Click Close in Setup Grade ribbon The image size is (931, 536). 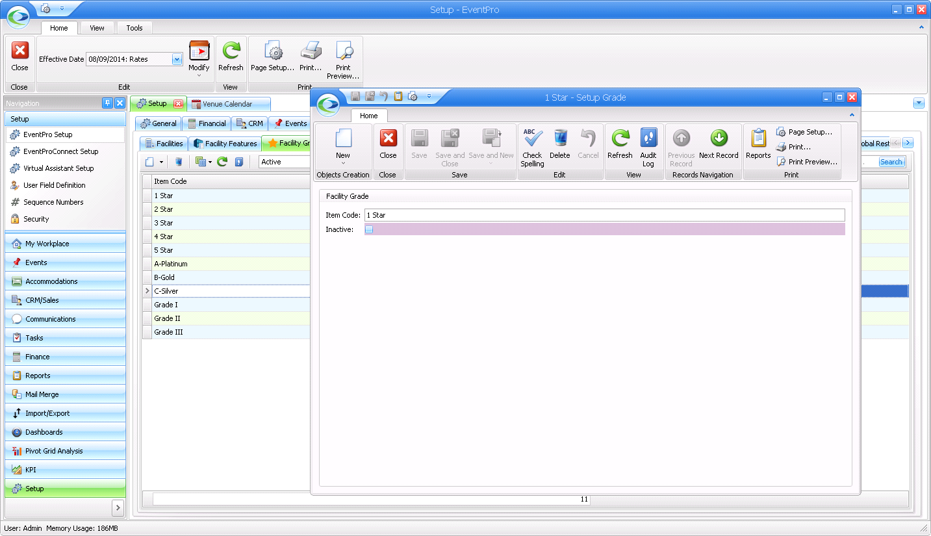[388, 144]
